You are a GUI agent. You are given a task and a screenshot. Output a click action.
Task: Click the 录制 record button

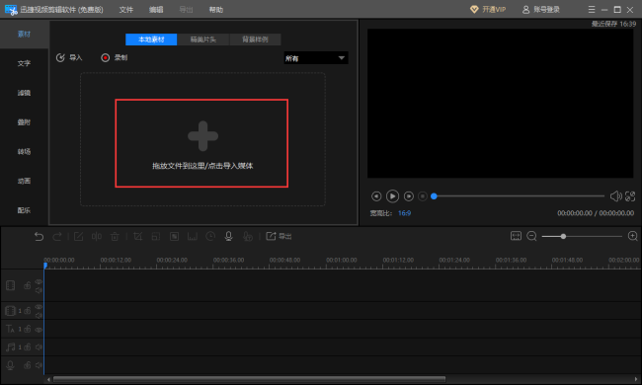(115, 57)
